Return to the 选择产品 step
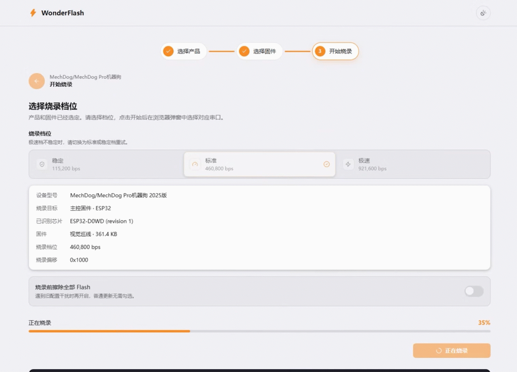The height and width of the screenshot is (372, 517). point(184,51)
